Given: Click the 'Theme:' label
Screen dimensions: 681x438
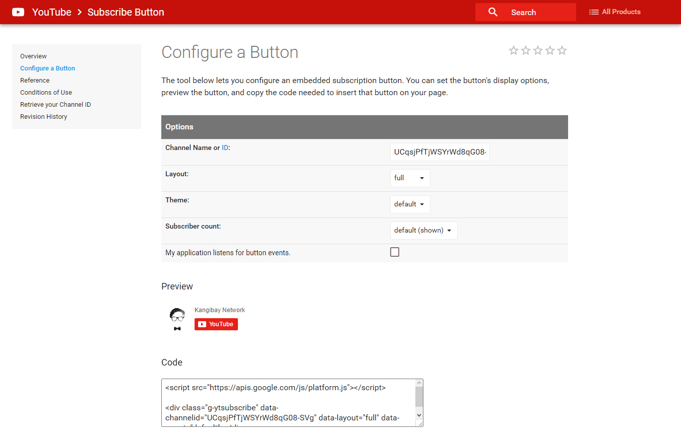Looking at the screenshot, I should coord(177,200).
